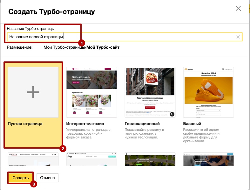This screenshot has width=250, height=190.
Task: Click the phone icon on Геолокационный preview
Action: (172, 114)
